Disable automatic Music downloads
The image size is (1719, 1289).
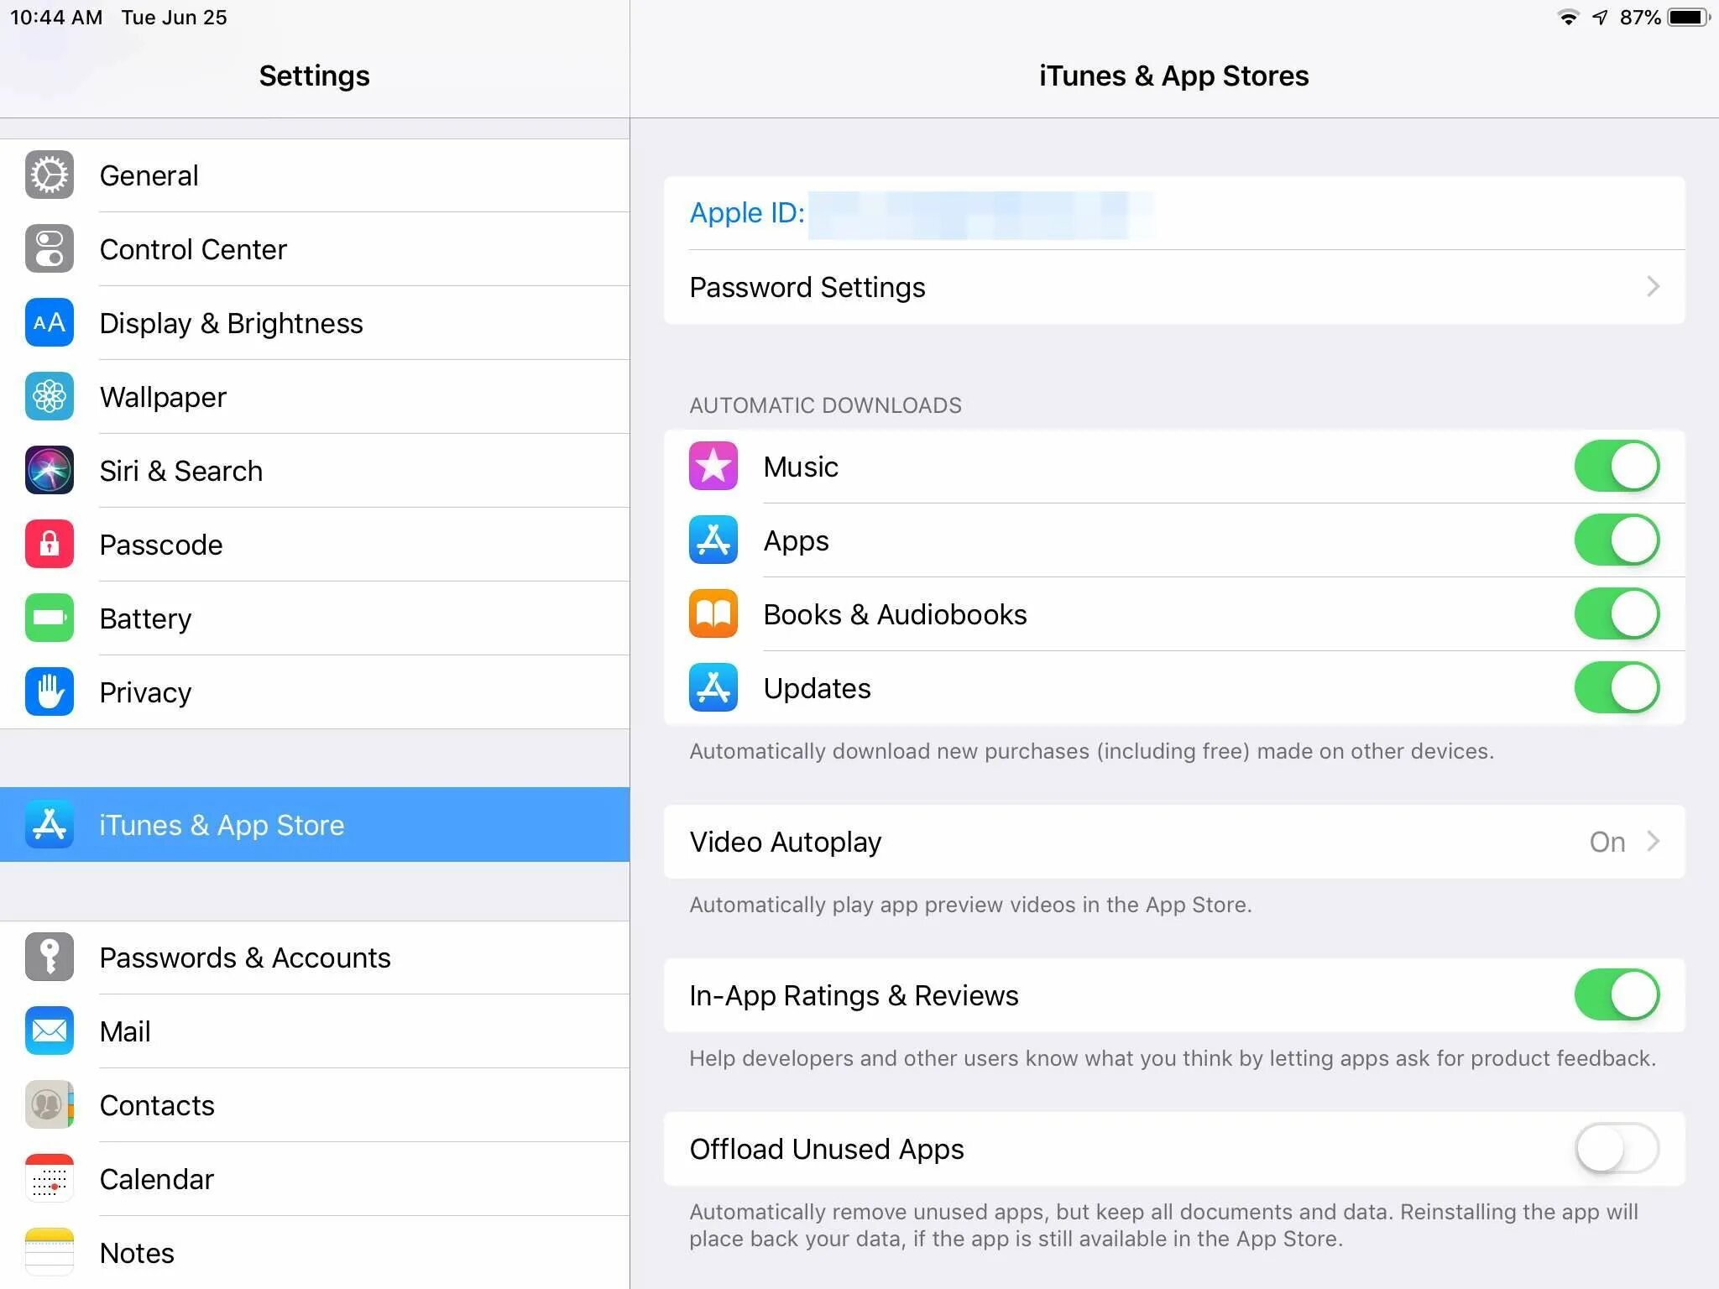[1616, 467]
